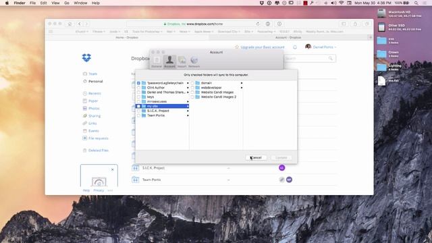Check the webdeveloper subfolder checkbox
The height and width of the screenshot is (243, 432).
192,88
